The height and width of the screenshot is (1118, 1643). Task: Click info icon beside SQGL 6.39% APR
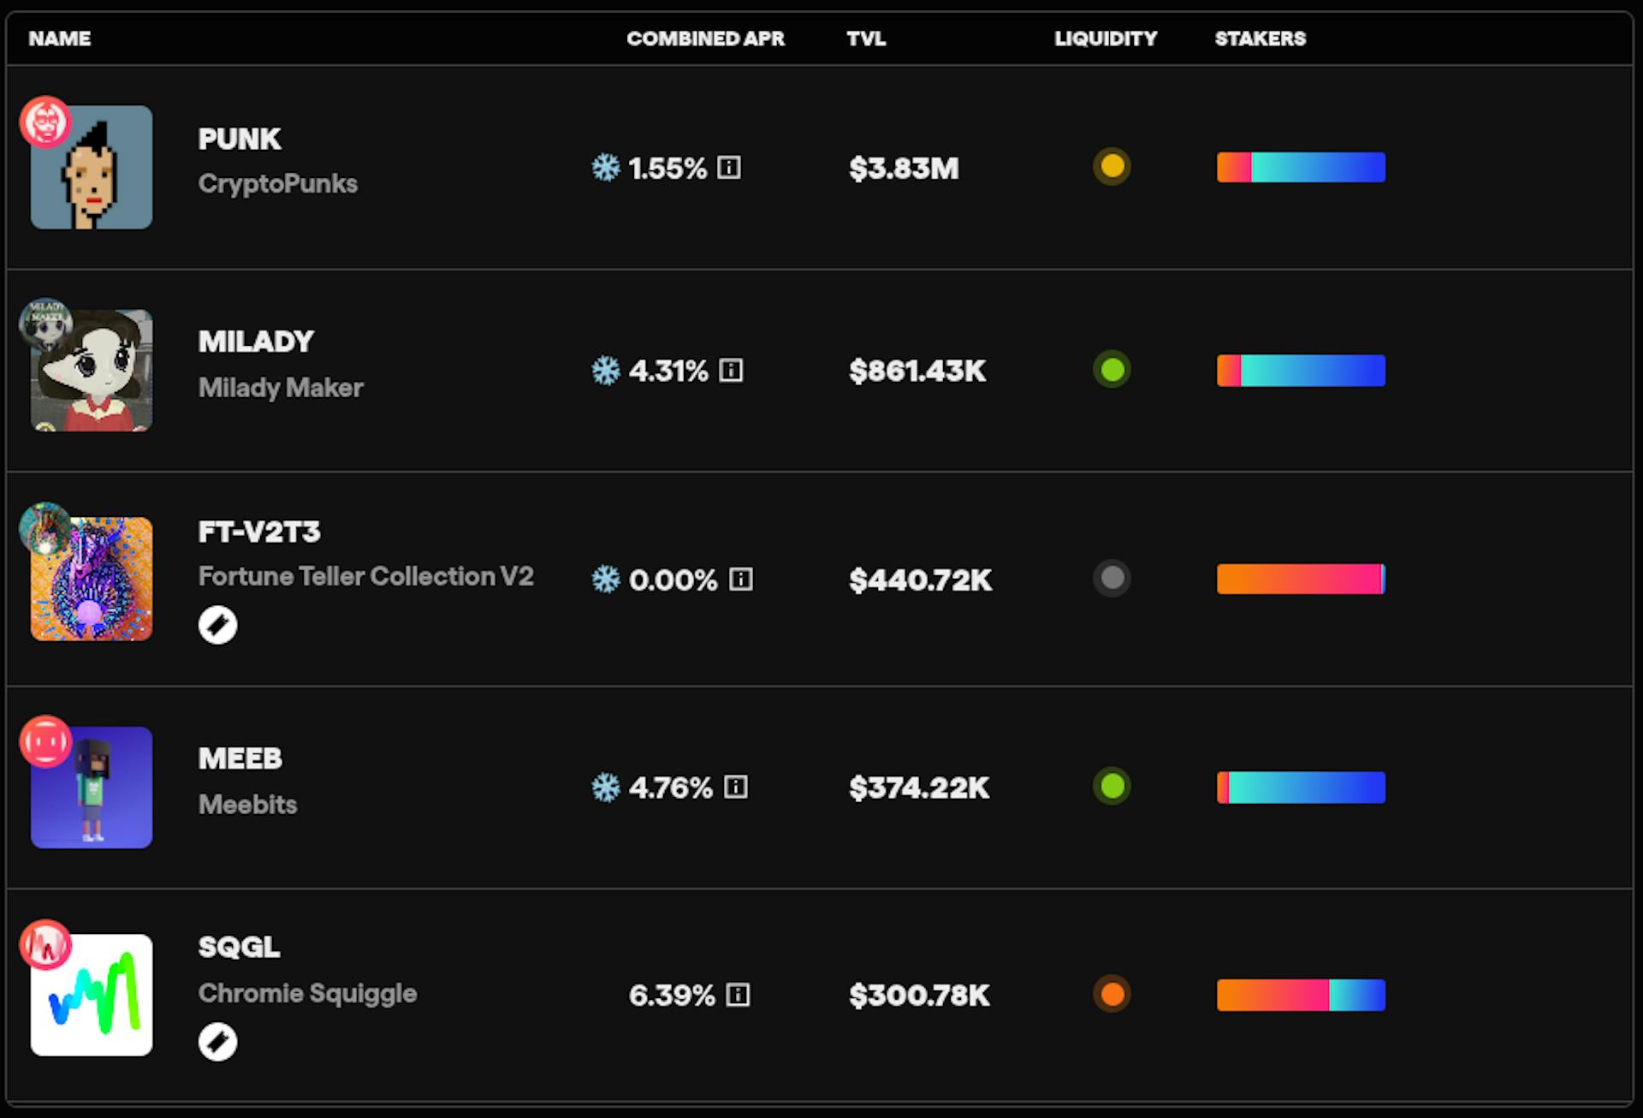click(738, 995)
